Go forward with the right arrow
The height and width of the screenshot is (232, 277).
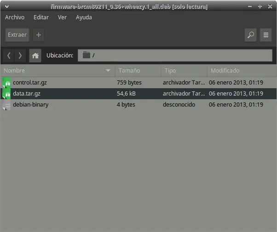[x=20, y=56]
